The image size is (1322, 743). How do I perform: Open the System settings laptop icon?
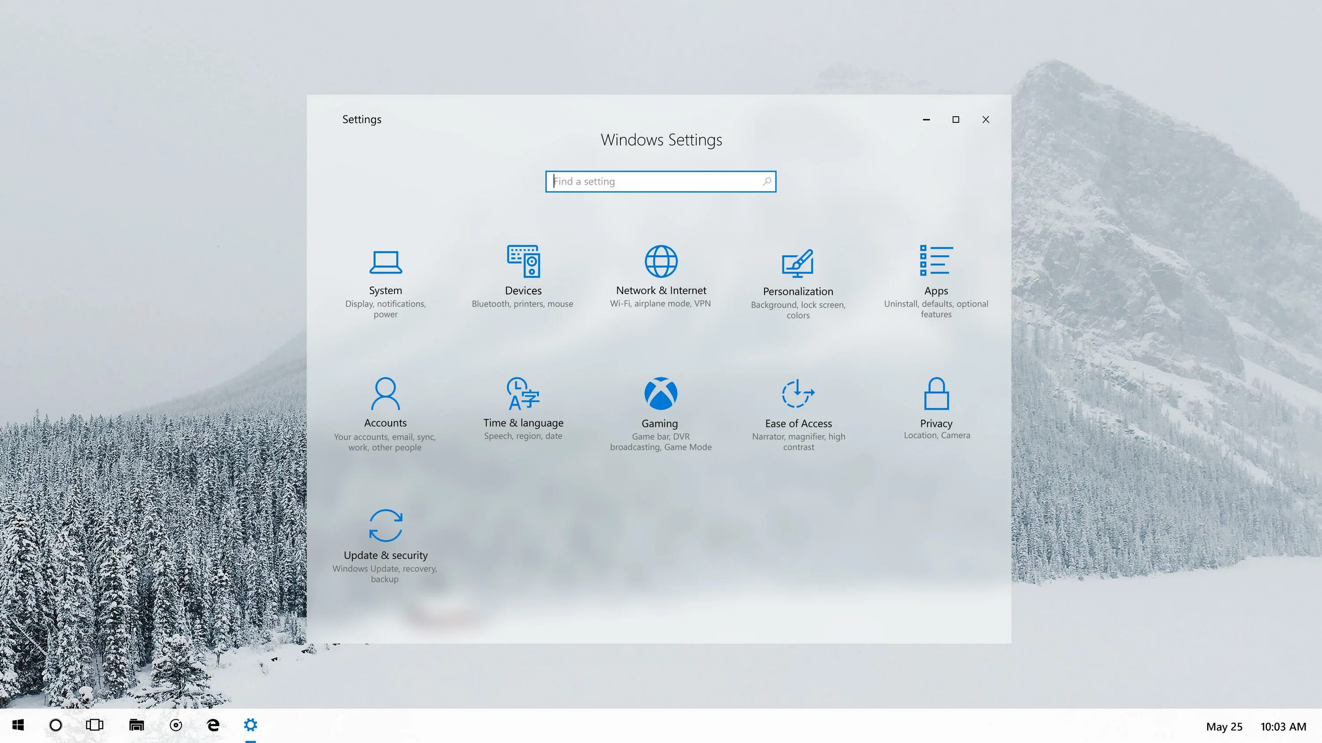click(386, 262)
